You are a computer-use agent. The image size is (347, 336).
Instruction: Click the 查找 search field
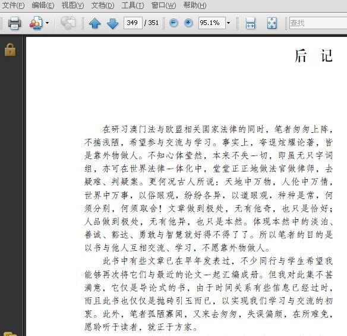point(318,23)
